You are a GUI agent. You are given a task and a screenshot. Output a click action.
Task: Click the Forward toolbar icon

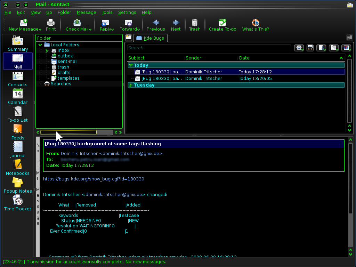[x=128, y=23]
